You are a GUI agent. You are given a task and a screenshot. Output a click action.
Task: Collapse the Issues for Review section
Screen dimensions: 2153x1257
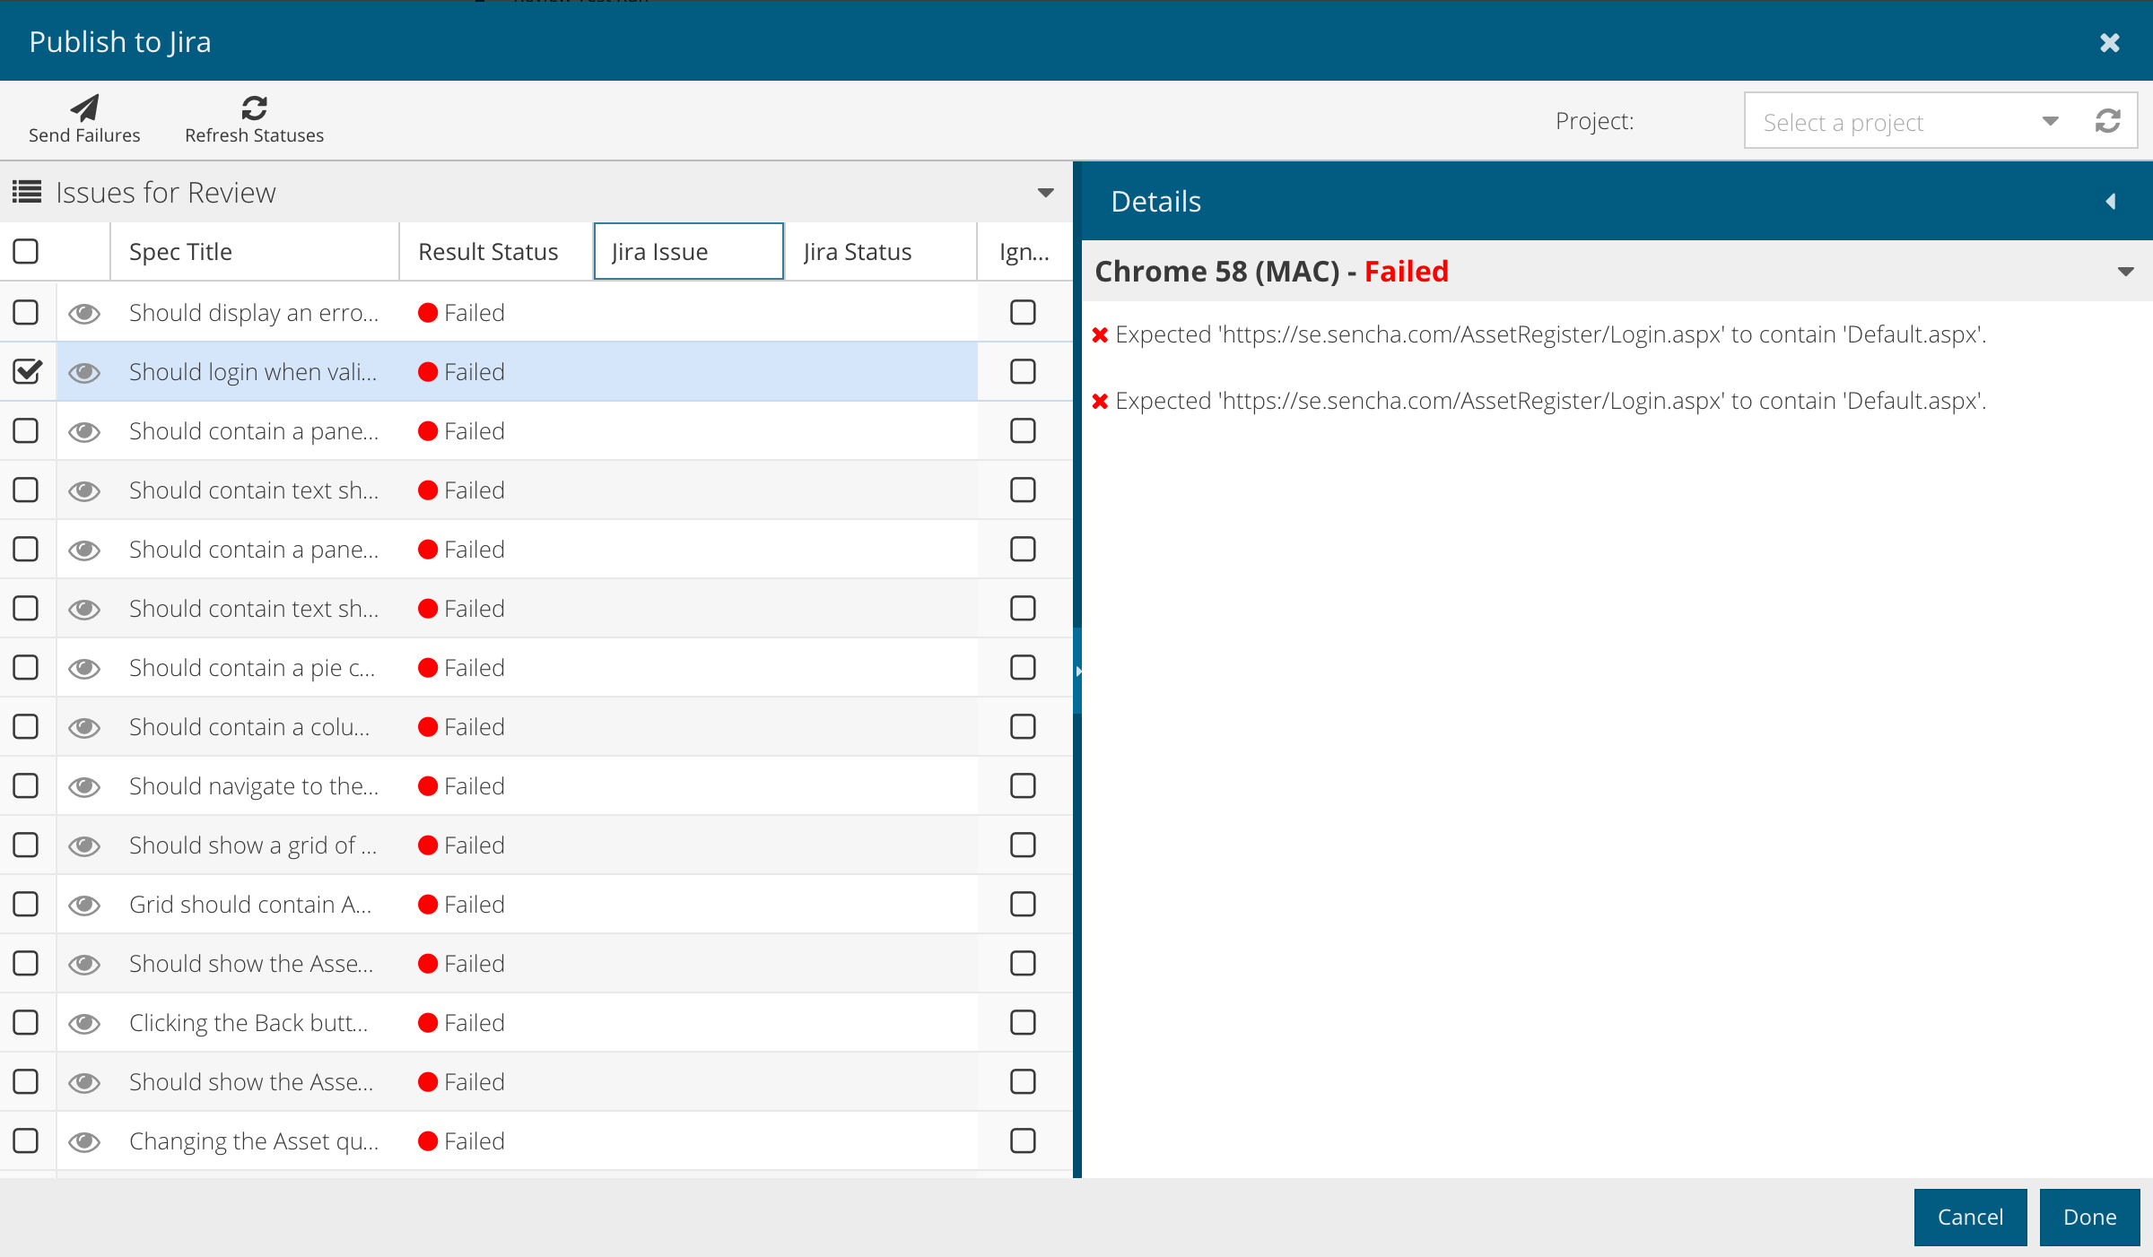point(1044,191)
